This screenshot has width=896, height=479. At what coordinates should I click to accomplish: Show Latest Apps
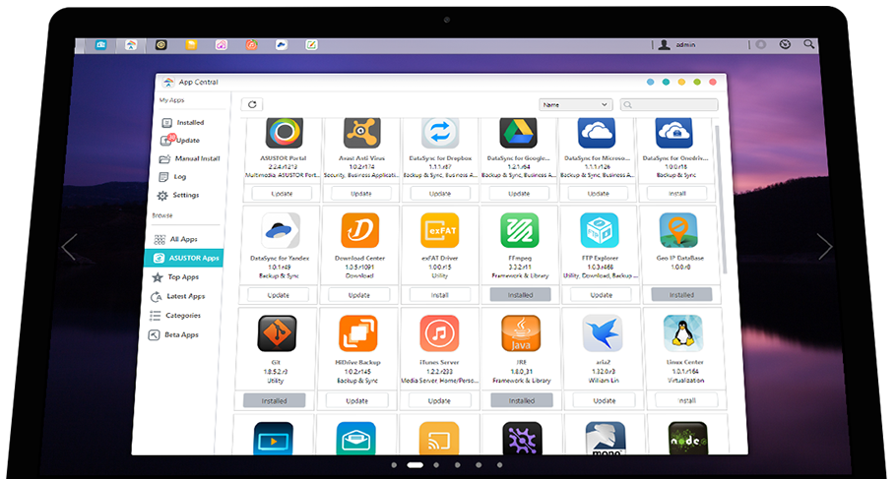pos(177,296)
